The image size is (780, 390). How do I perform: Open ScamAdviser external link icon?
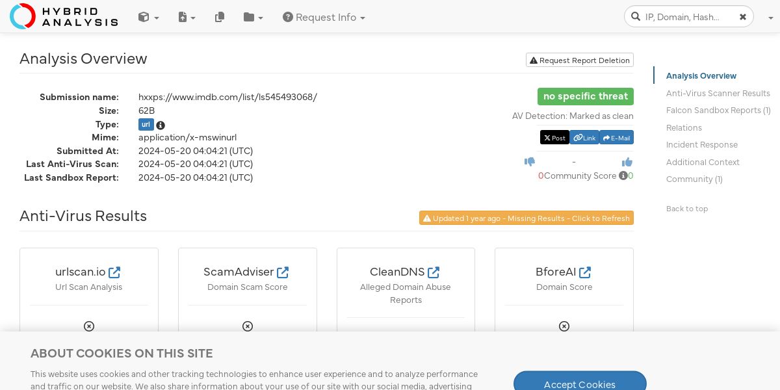(283, 272)
